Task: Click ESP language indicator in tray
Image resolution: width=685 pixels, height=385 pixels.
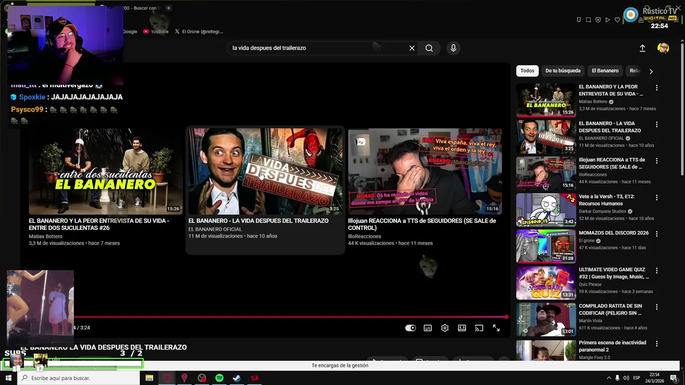Action: [637, 378]
